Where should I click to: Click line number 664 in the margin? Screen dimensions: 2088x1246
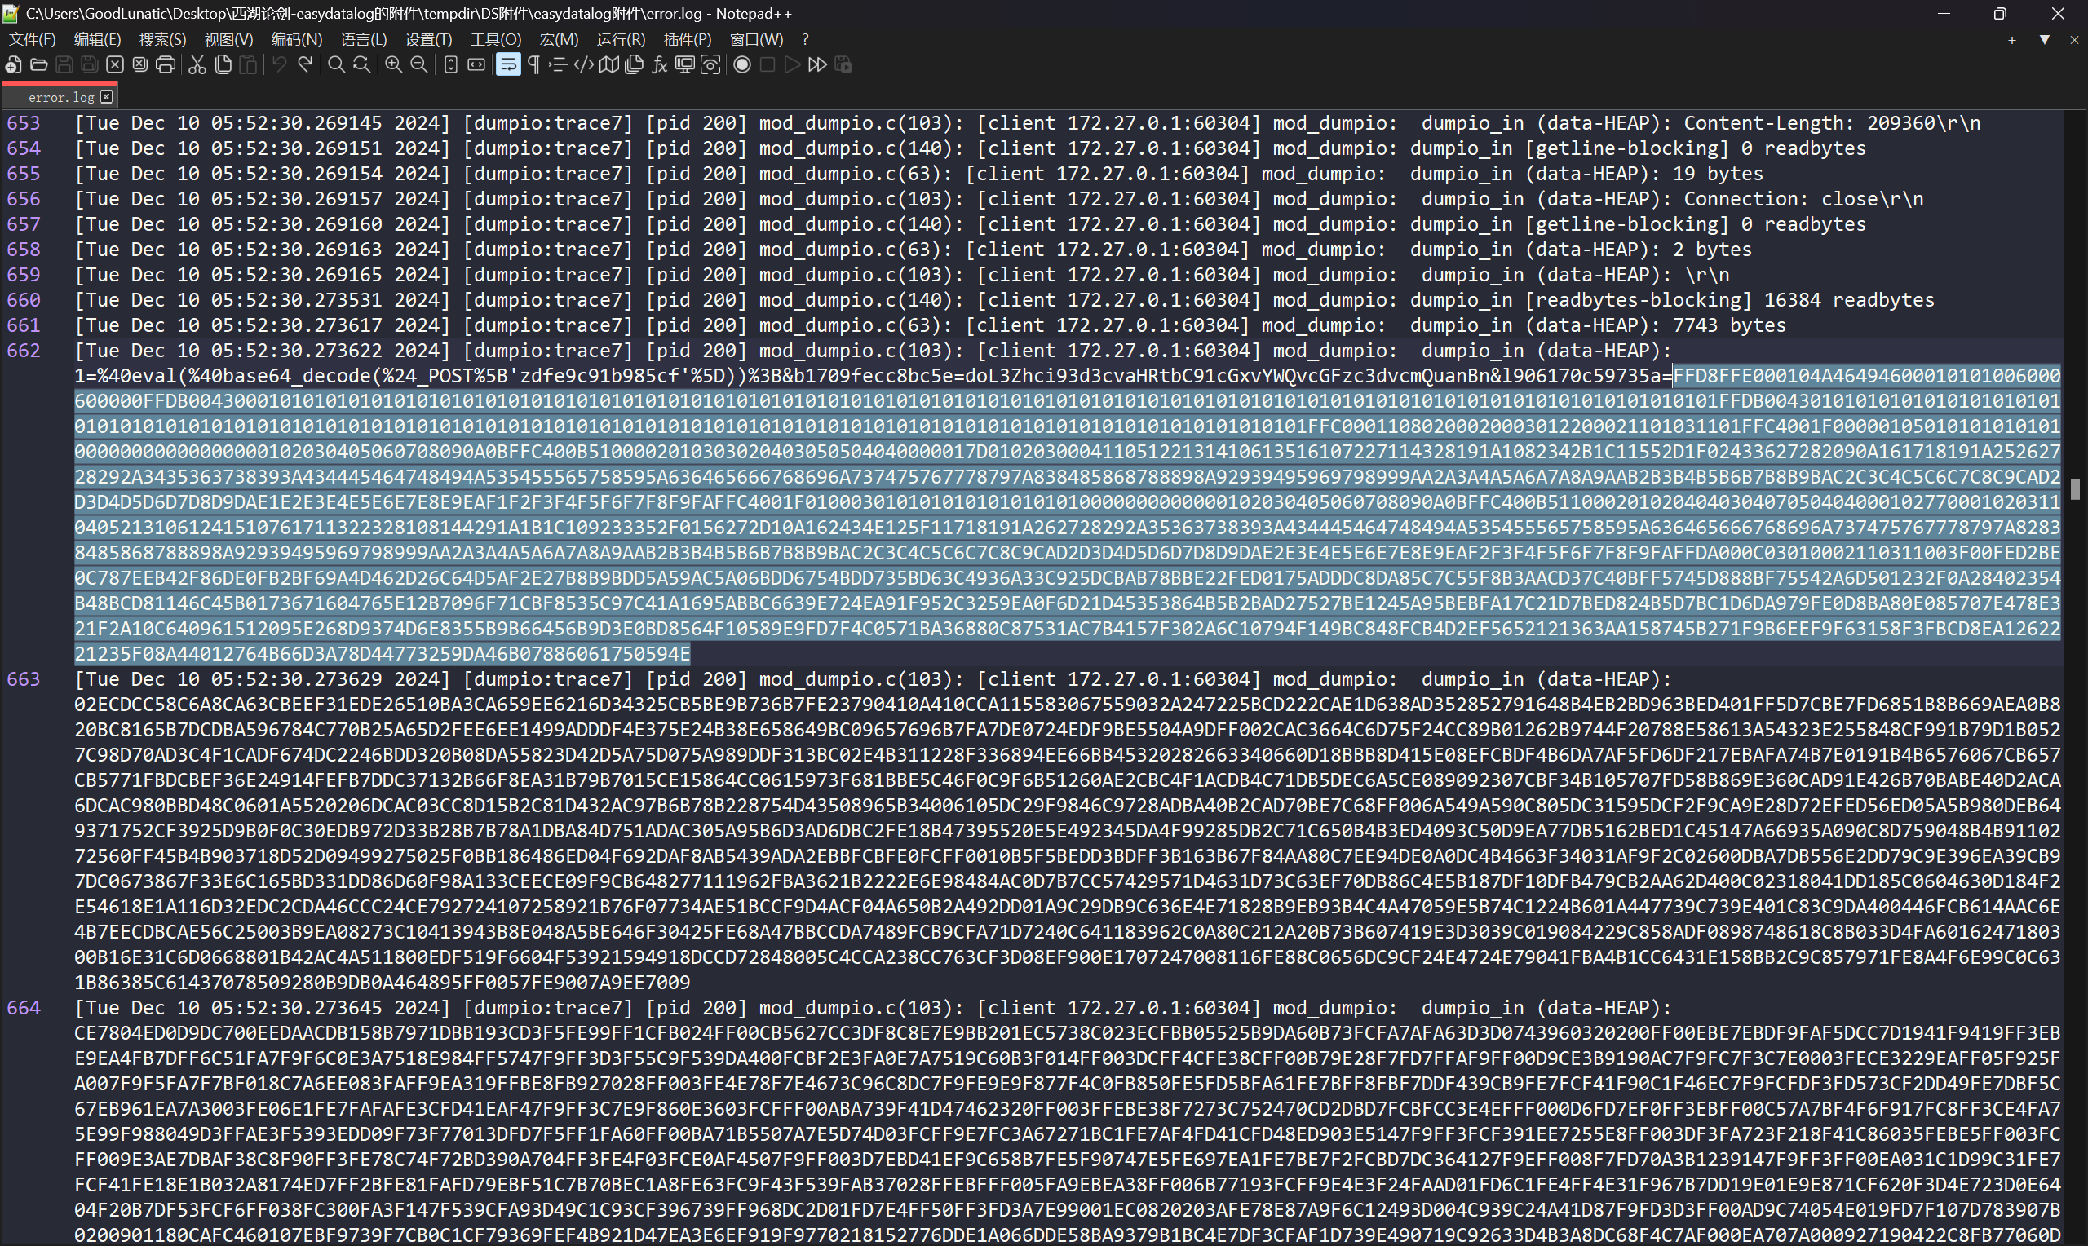click(24, 1007)
